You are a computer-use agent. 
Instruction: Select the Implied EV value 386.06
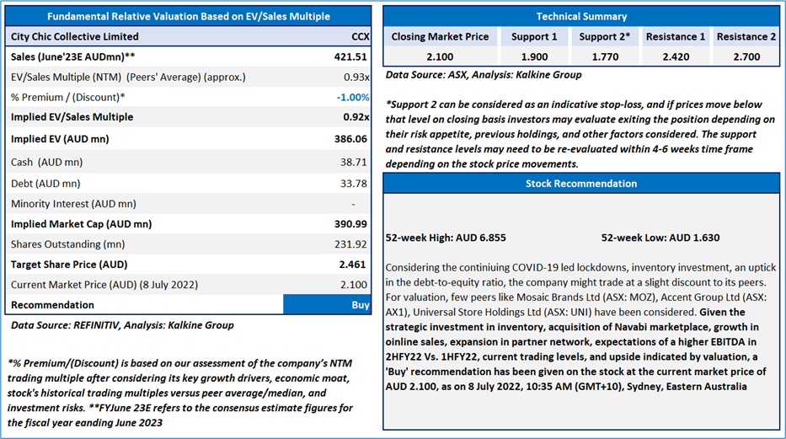click(350, 139)
